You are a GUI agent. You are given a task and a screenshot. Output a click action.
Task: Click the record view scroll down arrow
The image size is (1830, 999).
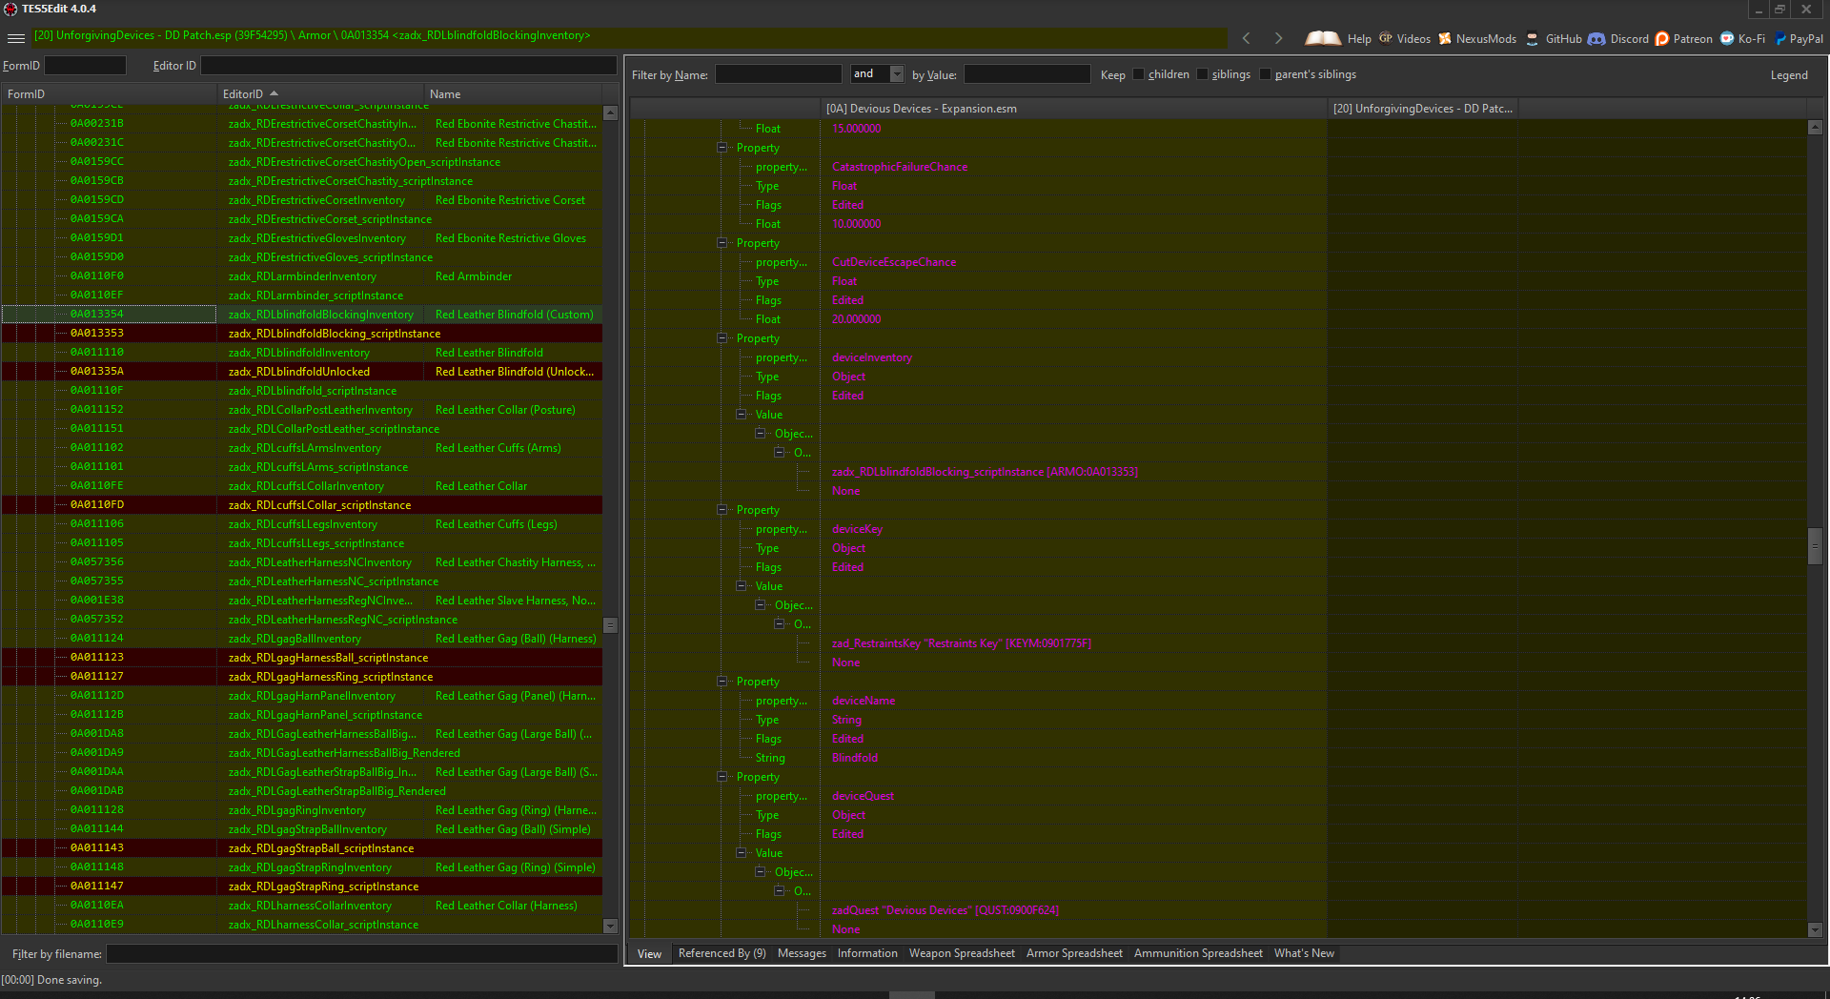point(1815,929)
